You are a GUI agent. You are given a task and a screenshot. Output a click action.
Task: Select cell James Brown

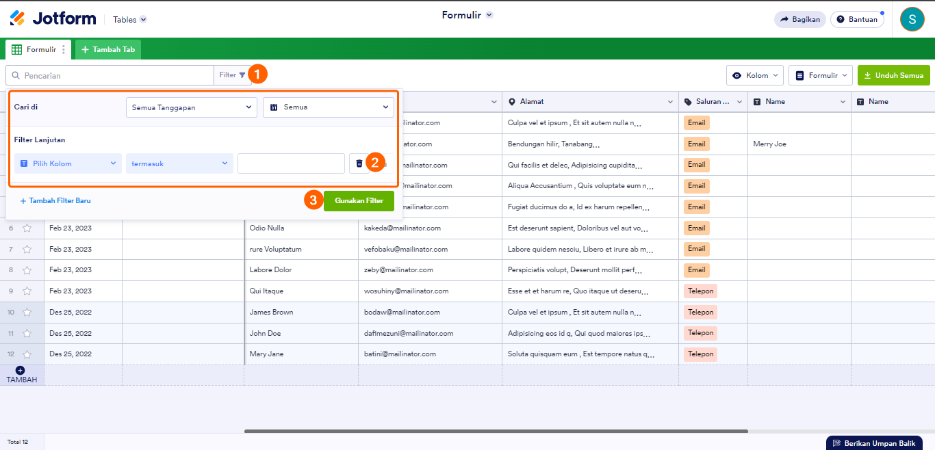click(x=301, y=312)
